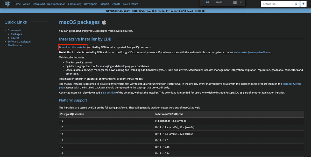Click the Download the installer link
The width and height of the screenshot is (311, 157).
[73, 47]
